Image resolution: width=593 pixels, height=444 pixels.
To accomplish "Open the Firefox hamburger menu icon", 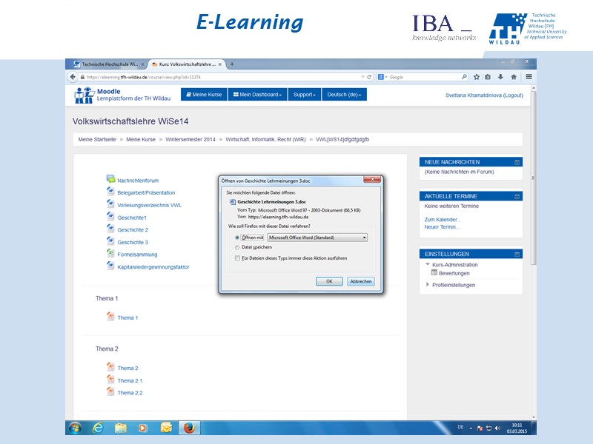I will point(528,76).
